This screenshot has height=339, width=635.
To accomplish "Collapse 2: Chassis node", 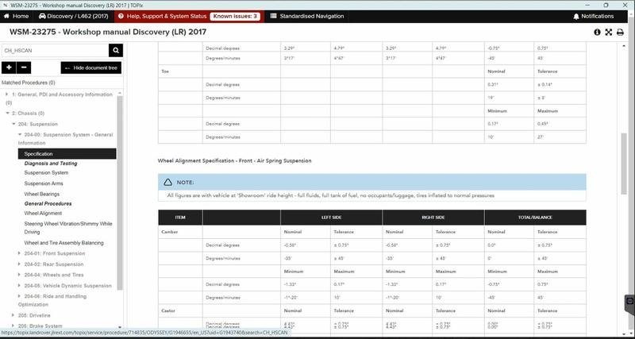I will click(7, 114).
